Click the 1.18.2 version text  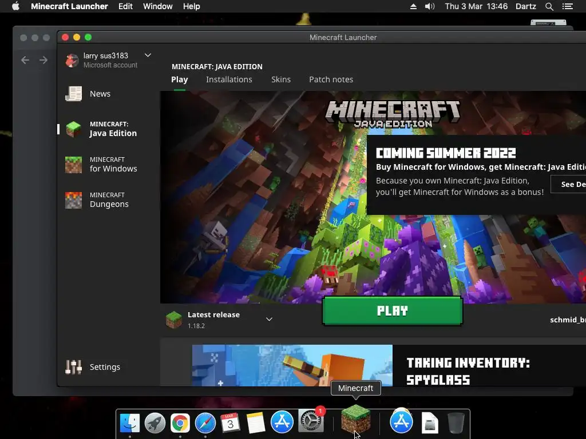point(196,326)
